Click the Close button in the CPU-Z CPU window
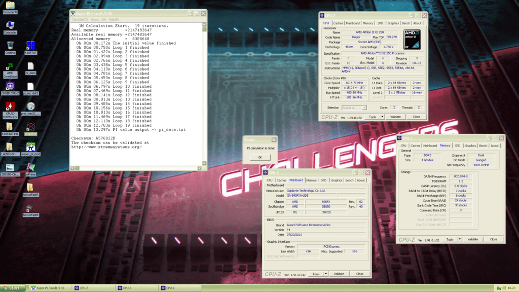Image resolution: width=519 pixels, height=292 pixels. [416, 117]
